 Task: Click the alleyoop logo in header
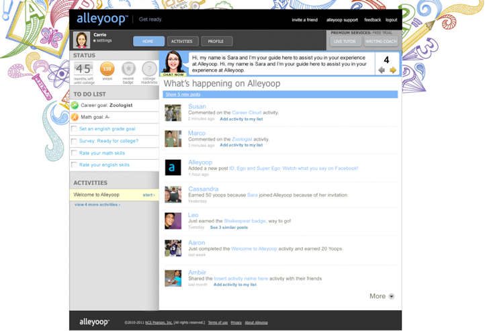[x=102, y=19]
